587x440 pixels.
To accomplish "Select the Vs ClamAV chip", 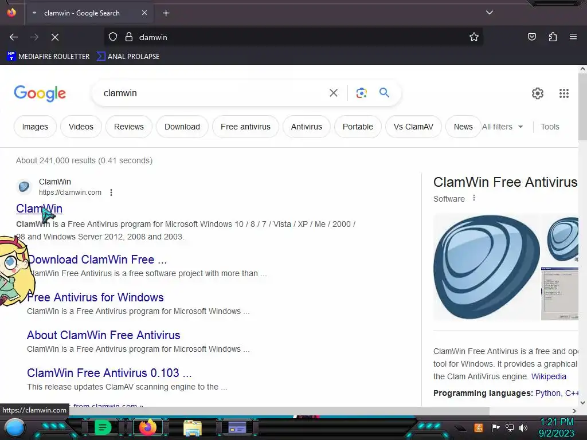I will click(x=413, y=127).
